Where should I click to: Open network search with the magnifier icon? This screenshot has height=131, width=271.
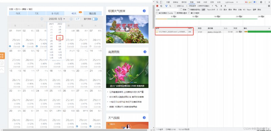point(170,6)
